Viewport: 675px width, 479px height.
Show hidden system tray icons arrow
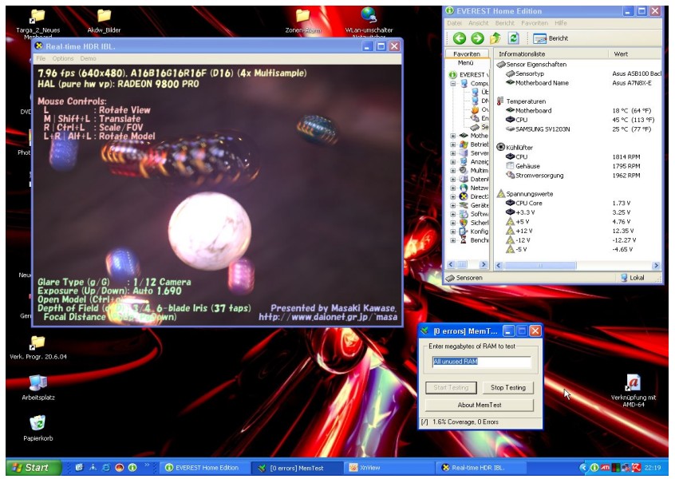[x=584, y=468]
